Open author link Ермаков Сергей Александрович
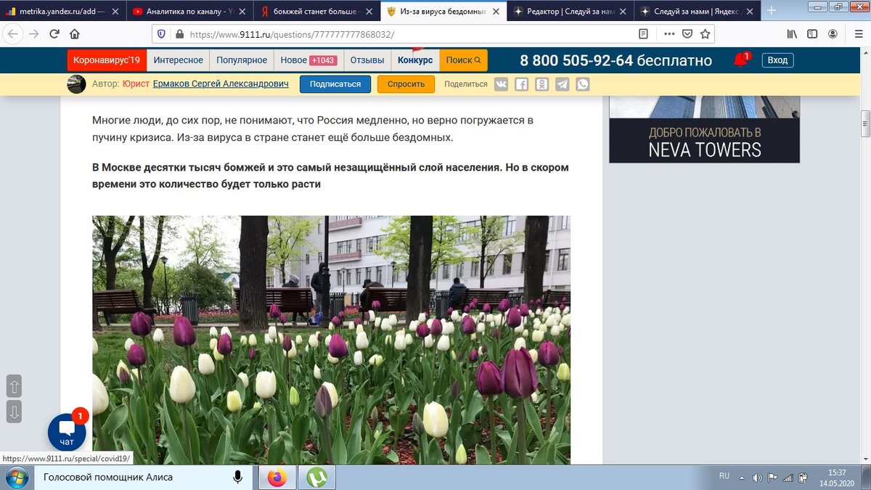871x490 pixels. (x=221, y=84)
